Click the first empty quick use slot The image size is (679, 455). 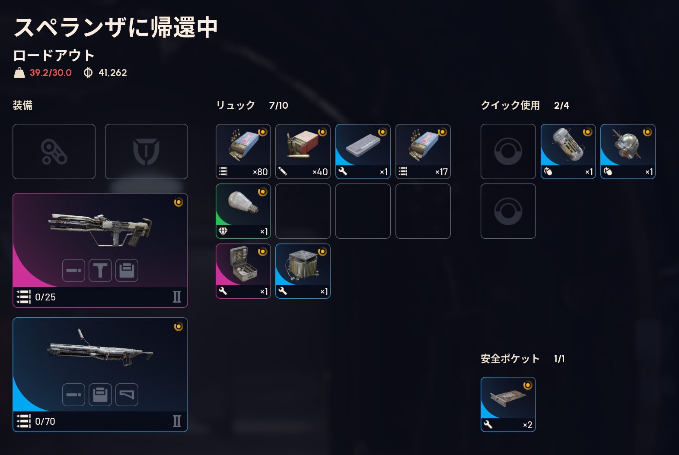click(x=508, y=152)
